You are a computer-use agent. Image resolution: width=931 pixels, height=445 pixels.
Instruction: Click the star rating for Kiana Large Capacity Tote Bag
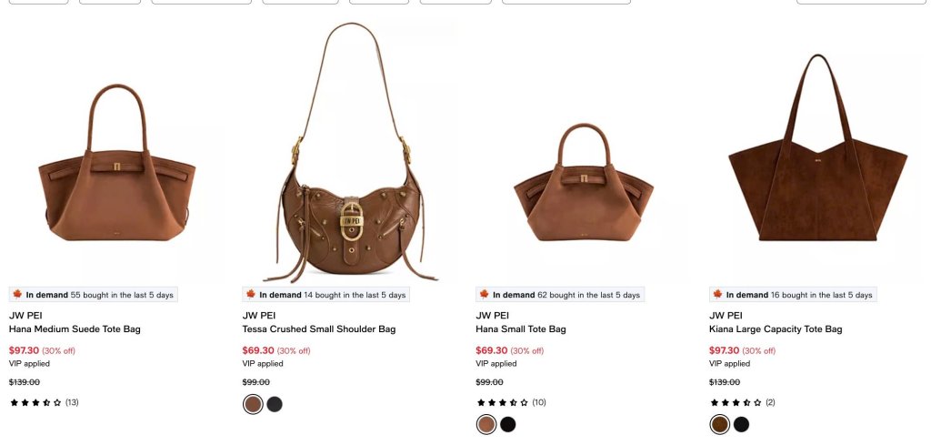736,402
